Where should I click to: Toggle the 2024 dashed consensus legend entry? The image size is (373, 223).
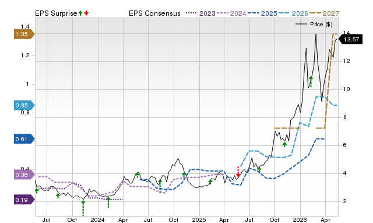pos(231,13)
